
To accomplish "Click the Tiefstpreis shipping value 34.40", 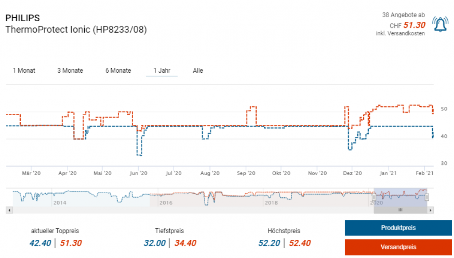I will 185,243.
